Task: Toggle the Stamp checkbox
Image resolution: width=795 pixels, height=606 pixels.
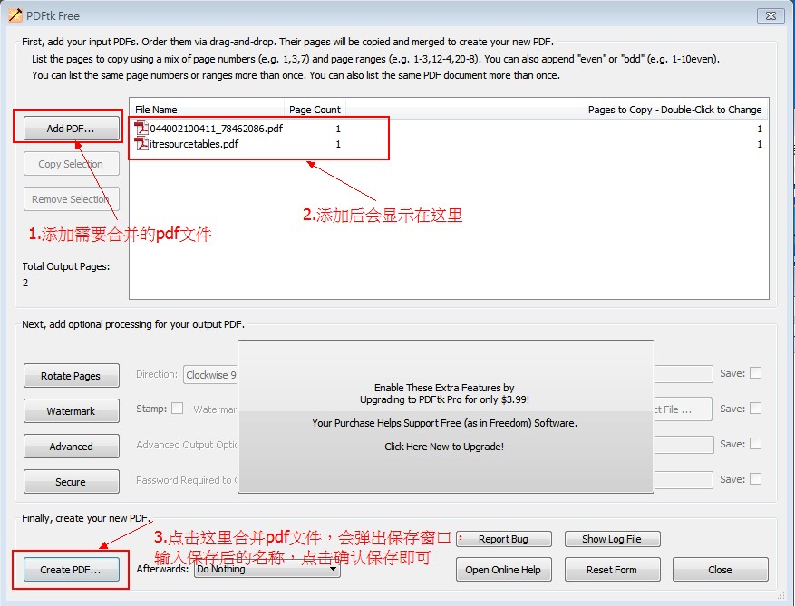Action: pyautogui.click(x=177, y=409)
